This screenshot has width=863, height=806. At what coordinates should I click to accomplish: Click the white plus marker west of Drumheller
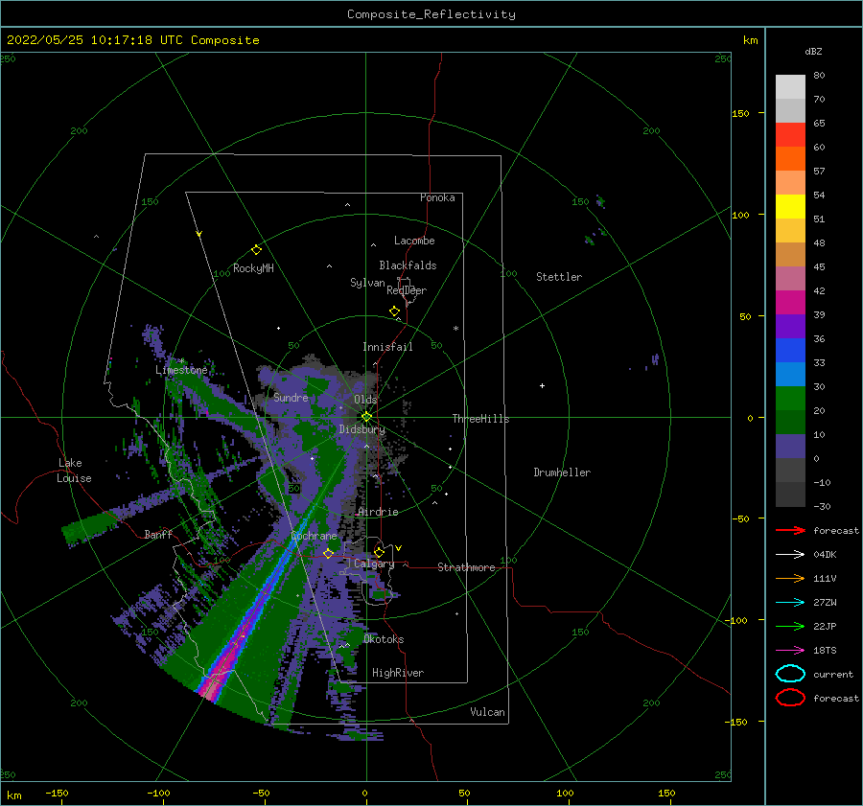542,385
